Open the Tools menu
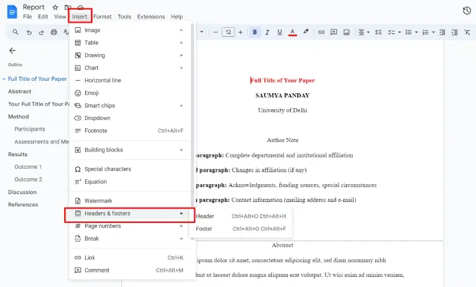The height and width of the screenshot is (287, 476). coord(124,17)
